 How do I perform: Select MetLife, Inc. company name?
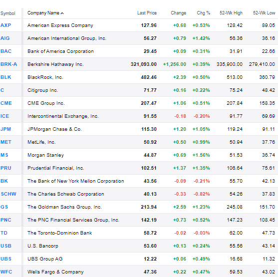tap(41, 142)
